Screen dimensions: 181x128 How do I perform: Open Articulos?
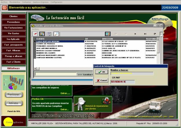click(x=14, y=103)
